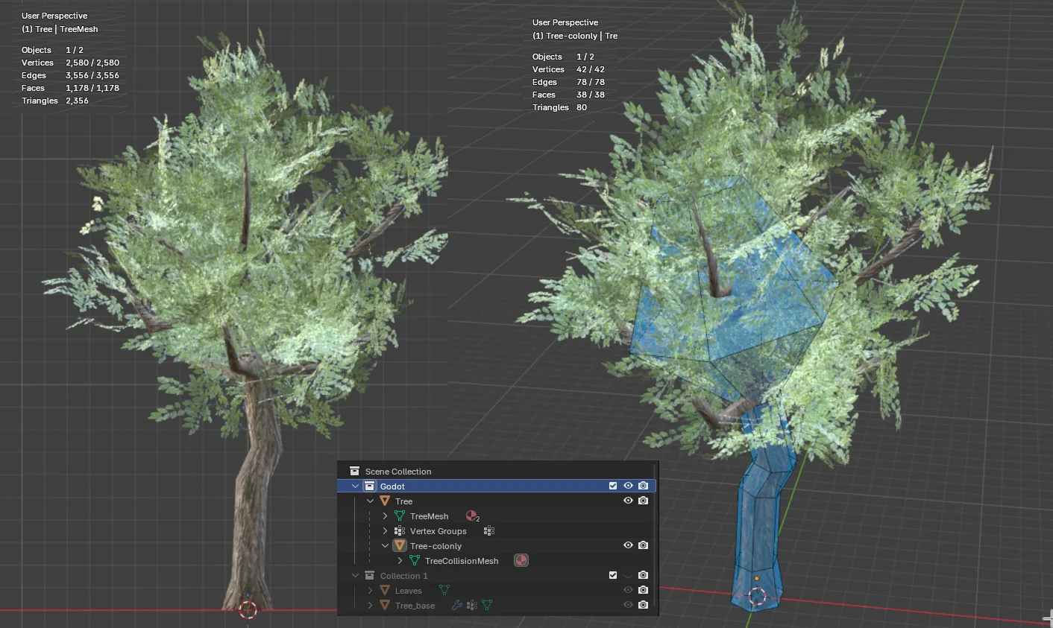The image size is (1053, 628).
Task: Click the Scene Collection label
Action: pos(398,472)
